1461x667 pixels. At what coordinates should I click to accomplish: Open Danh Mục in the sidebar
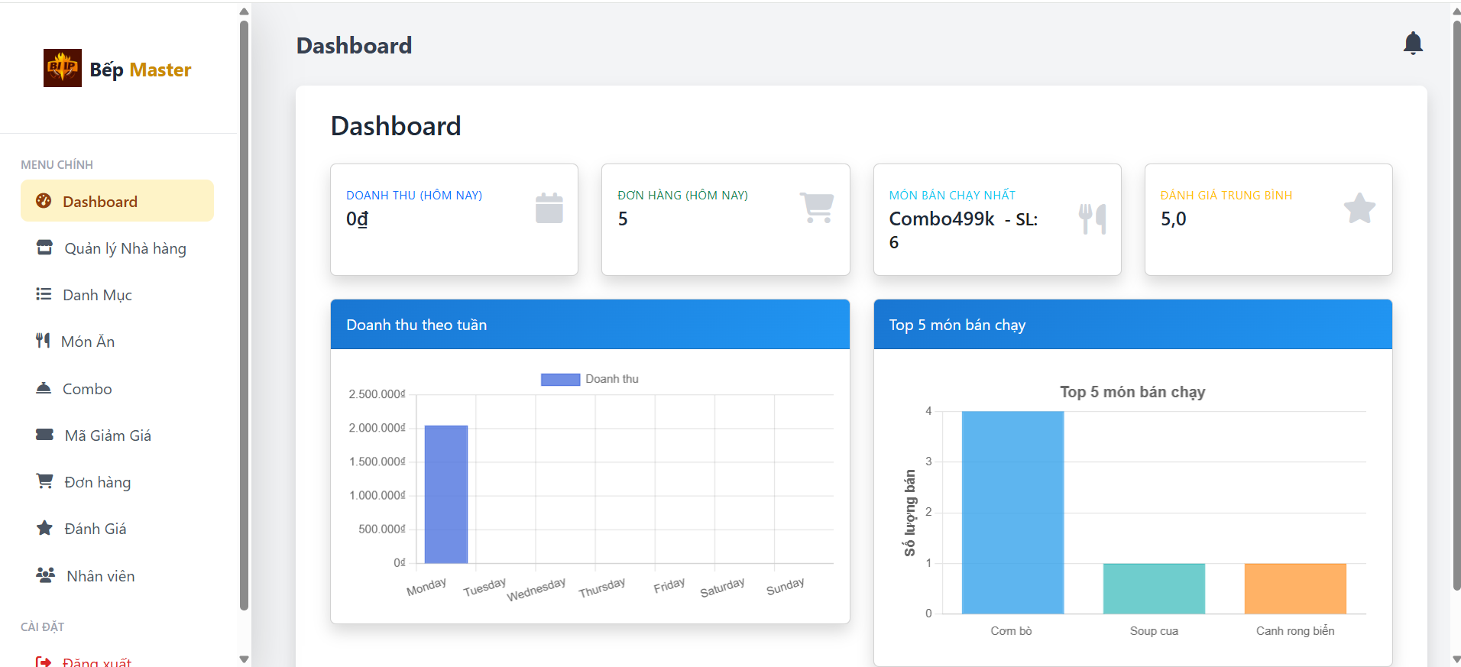click(97, 295)
